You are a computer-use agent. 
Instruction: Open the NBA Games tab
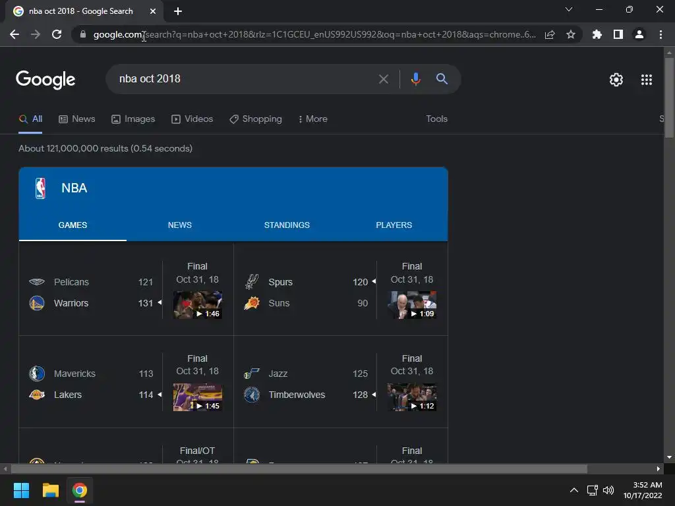tap(73, 225)
